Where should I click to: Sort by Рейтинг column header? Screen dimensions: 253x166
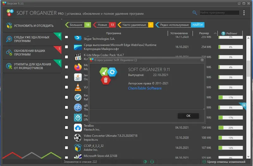coord(231,33)
